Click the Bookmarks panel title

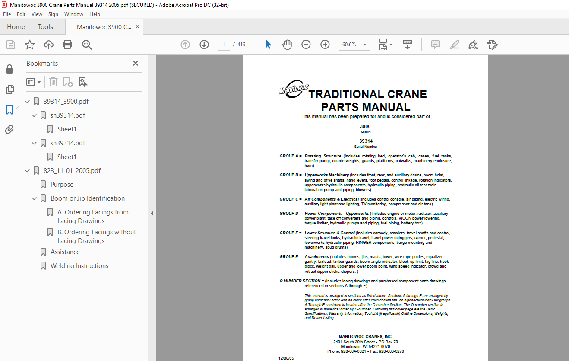(42, 64)
